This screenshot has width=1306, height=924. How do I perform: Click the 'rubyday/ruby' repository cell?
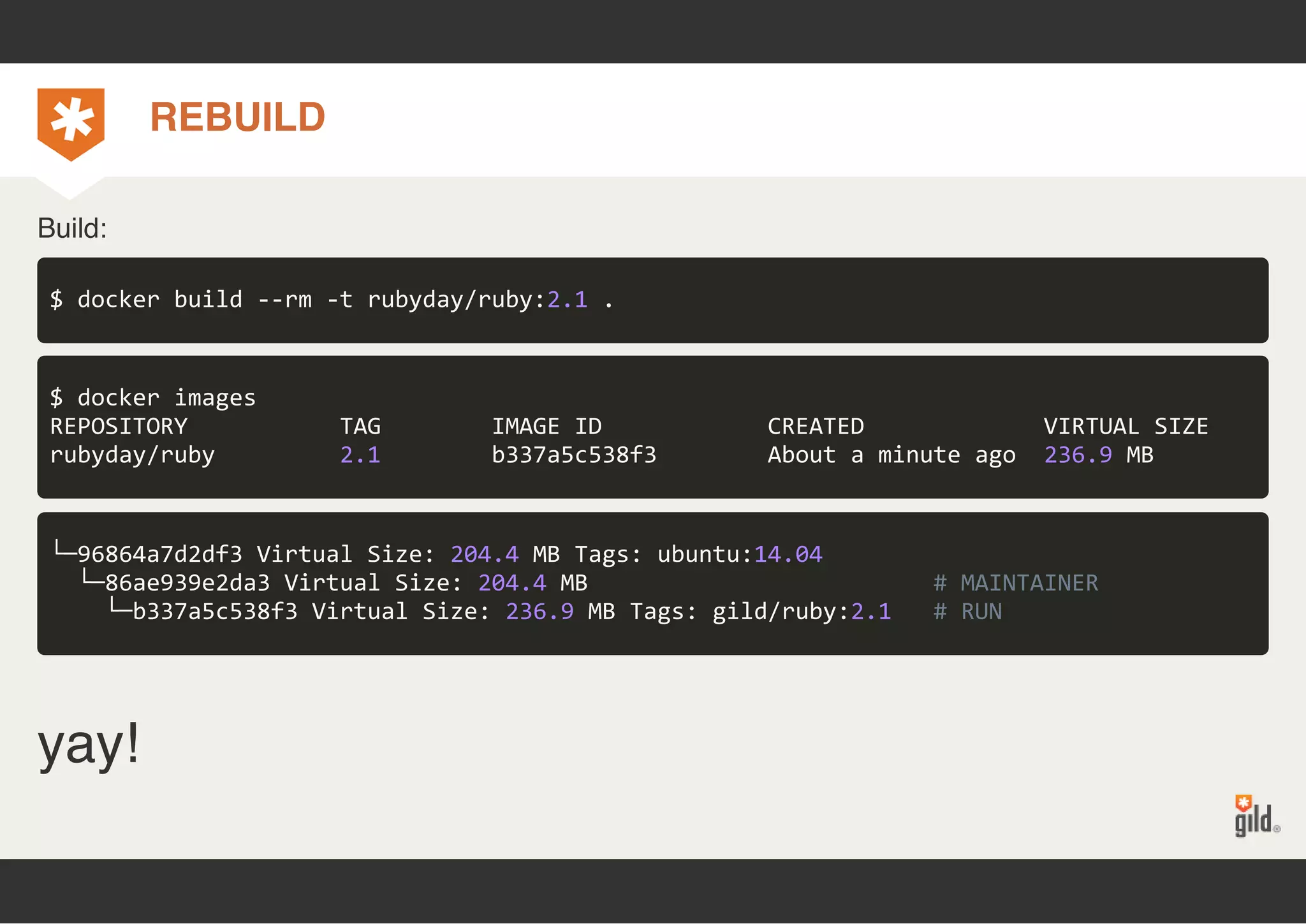point(133,455)
